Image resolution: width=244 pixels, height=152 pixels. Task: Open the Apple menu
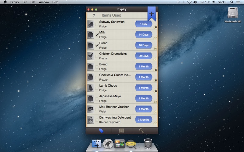click(5, 2)
